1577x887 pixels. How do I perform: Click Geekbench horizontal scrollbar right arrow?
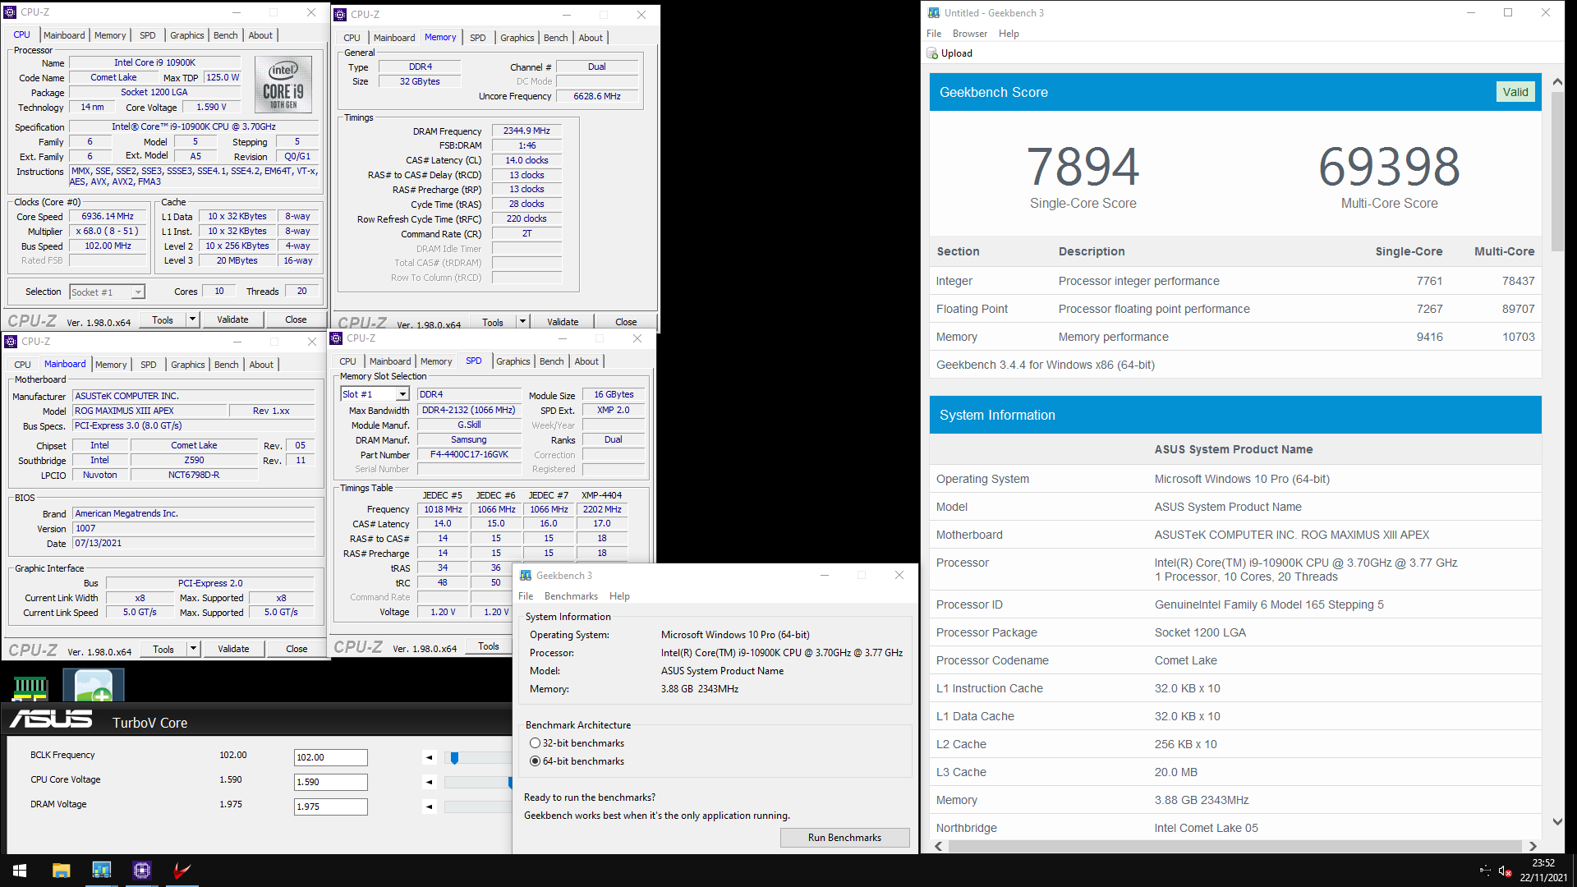(x=1533, y=846)
